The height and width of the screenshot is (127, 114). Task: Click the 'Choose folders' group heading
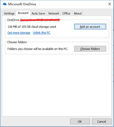(17, 42)
